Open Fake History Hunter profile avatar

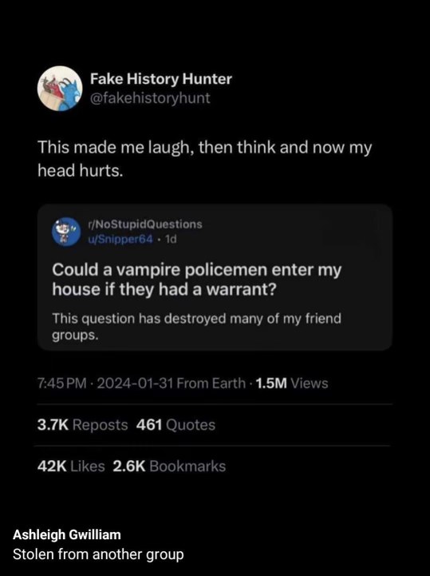click(x=60, y=88)
